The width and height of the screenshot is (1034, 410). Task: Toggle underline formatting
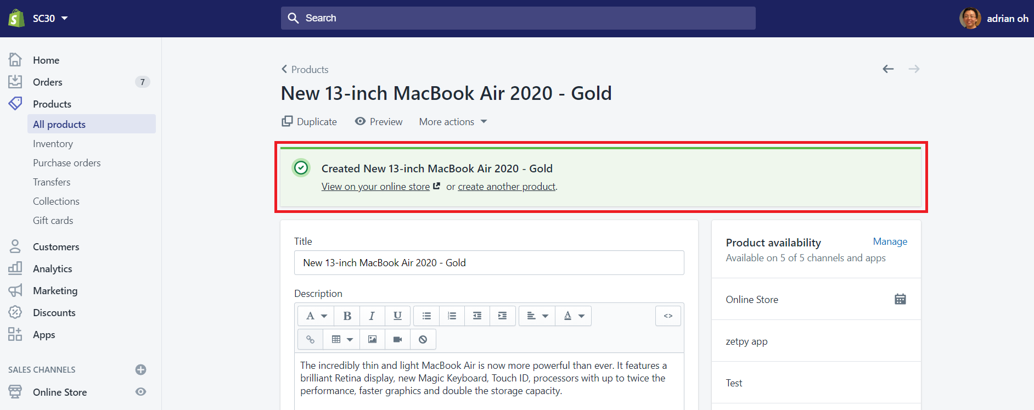(397, 316)
